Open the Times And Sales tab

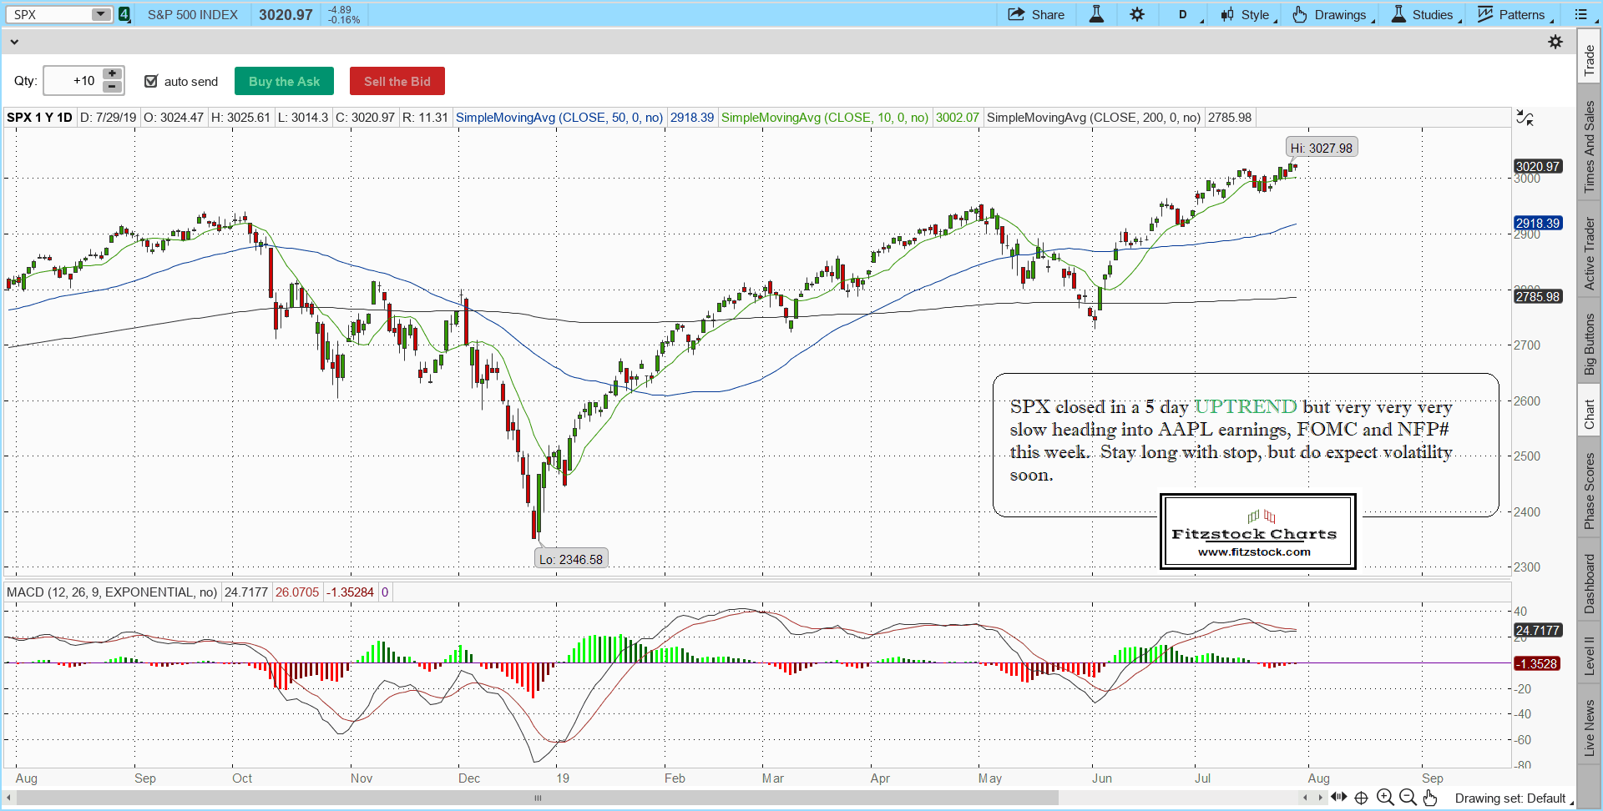(1590, 147)
